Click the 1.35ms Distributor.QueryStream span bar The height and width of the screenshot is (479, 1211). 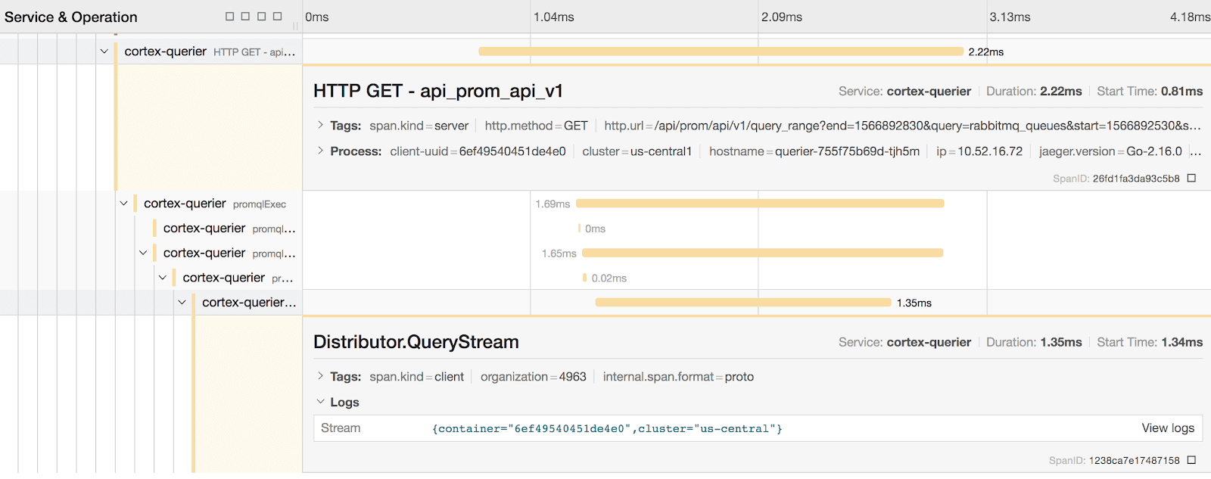[x=743, y=303]
